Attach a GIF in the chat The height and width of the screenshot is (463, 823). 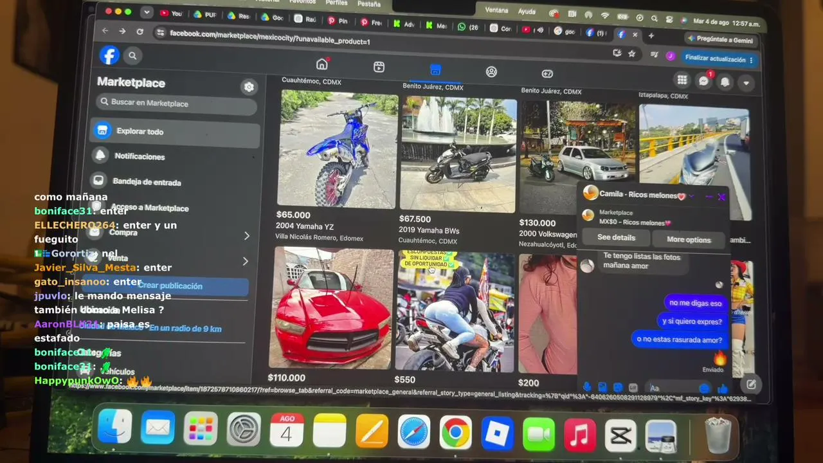click(x=633, y=388)
